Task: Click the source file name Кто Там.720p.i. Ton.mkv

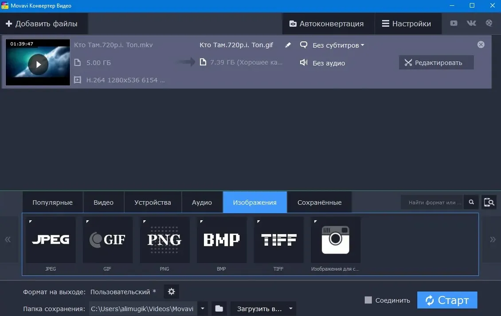Action: point(114,45)
